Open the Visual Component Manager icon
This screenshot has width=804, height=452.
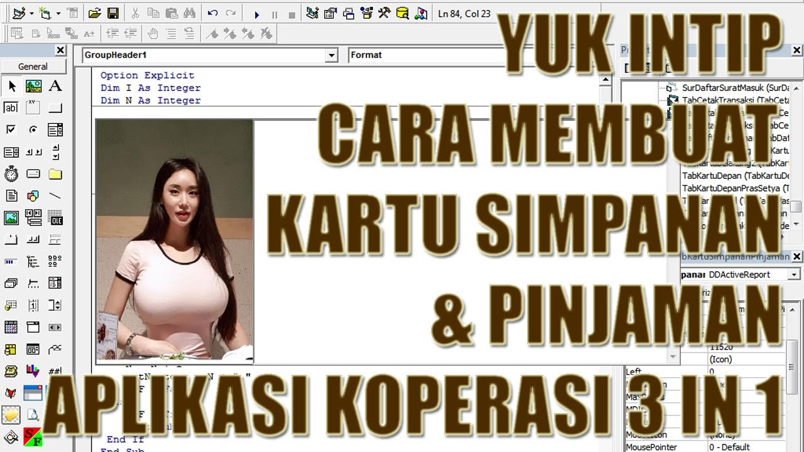pos(421,13)
